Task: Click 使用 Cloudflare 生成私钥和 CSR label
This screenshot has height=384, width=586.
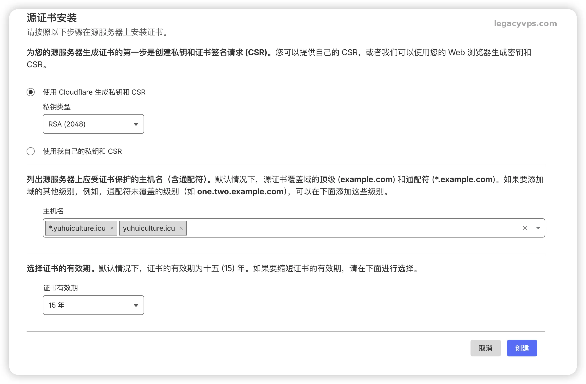Action: (x=94, y=92)
